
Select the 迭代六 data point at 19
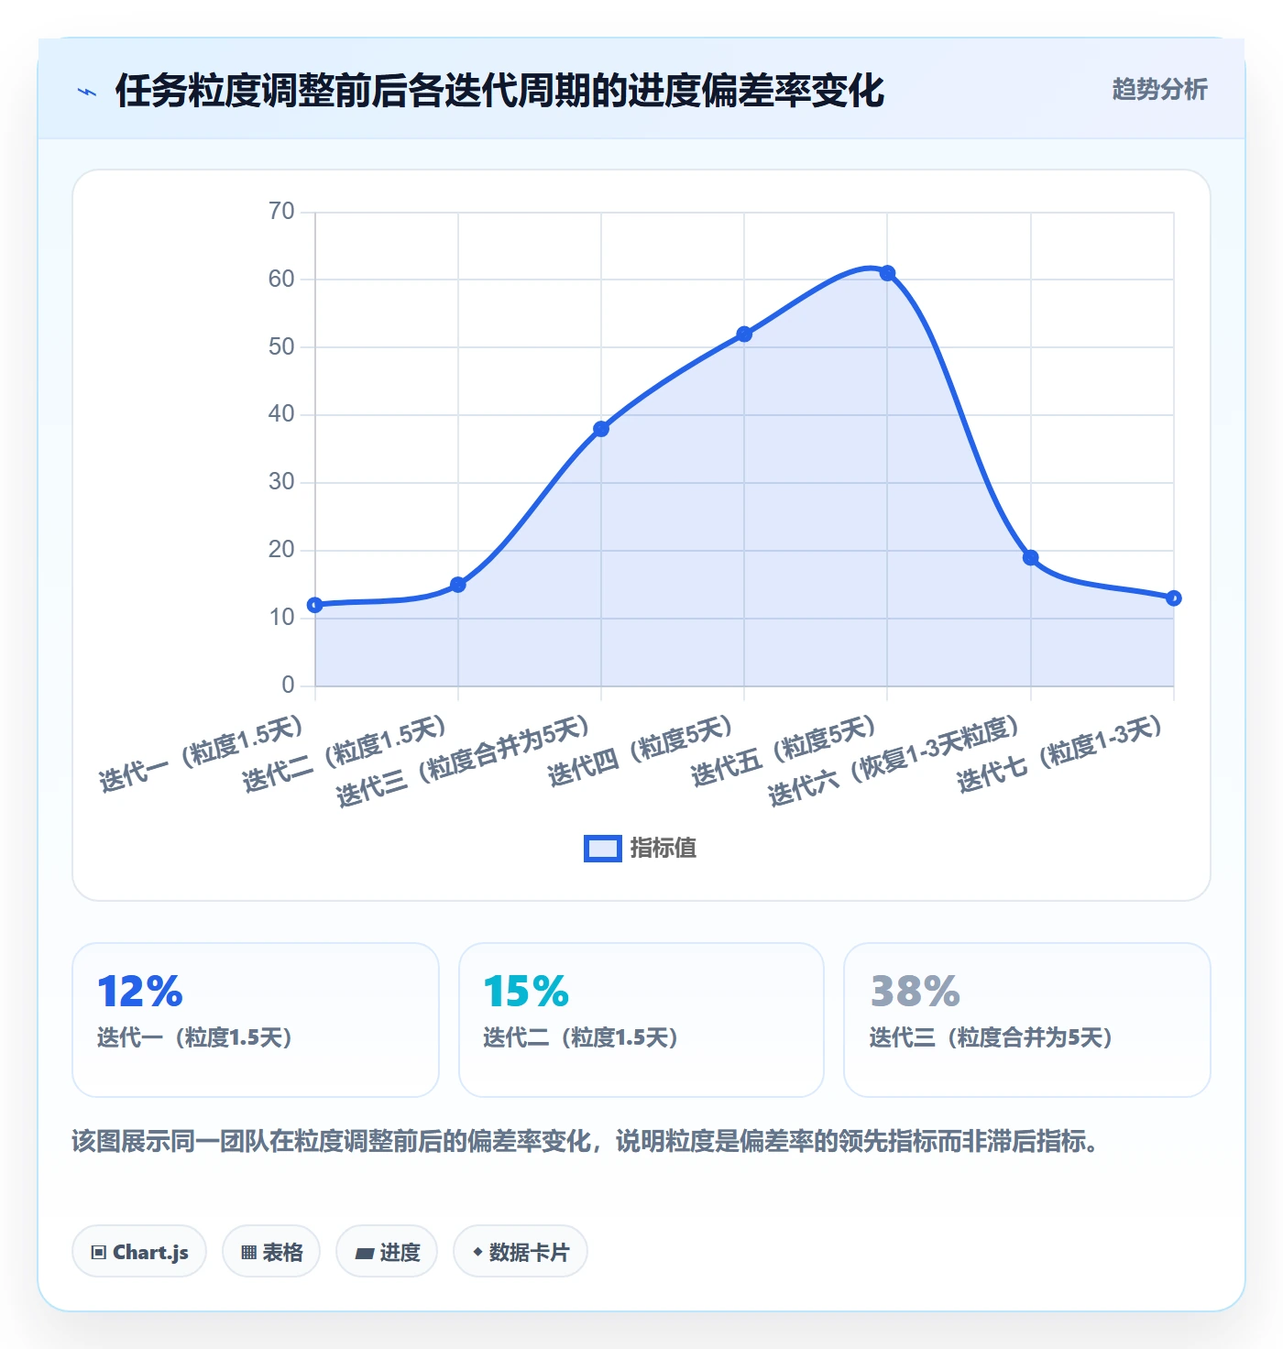tap(1030, 558)
